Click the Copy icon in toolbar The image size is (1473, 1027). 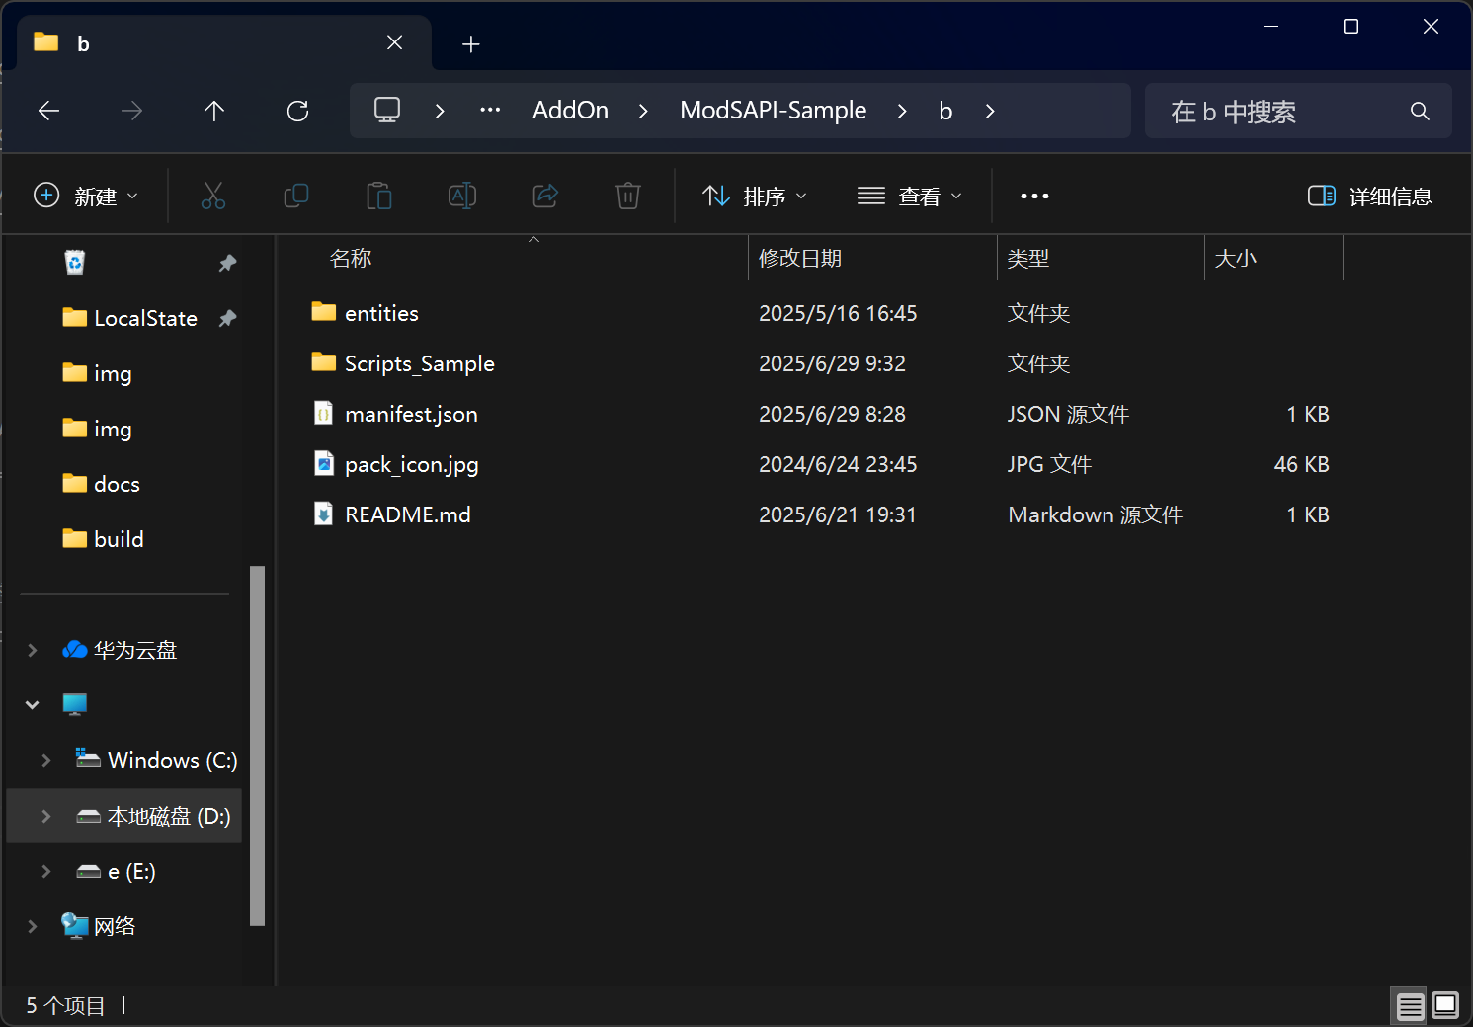point(296,196)
